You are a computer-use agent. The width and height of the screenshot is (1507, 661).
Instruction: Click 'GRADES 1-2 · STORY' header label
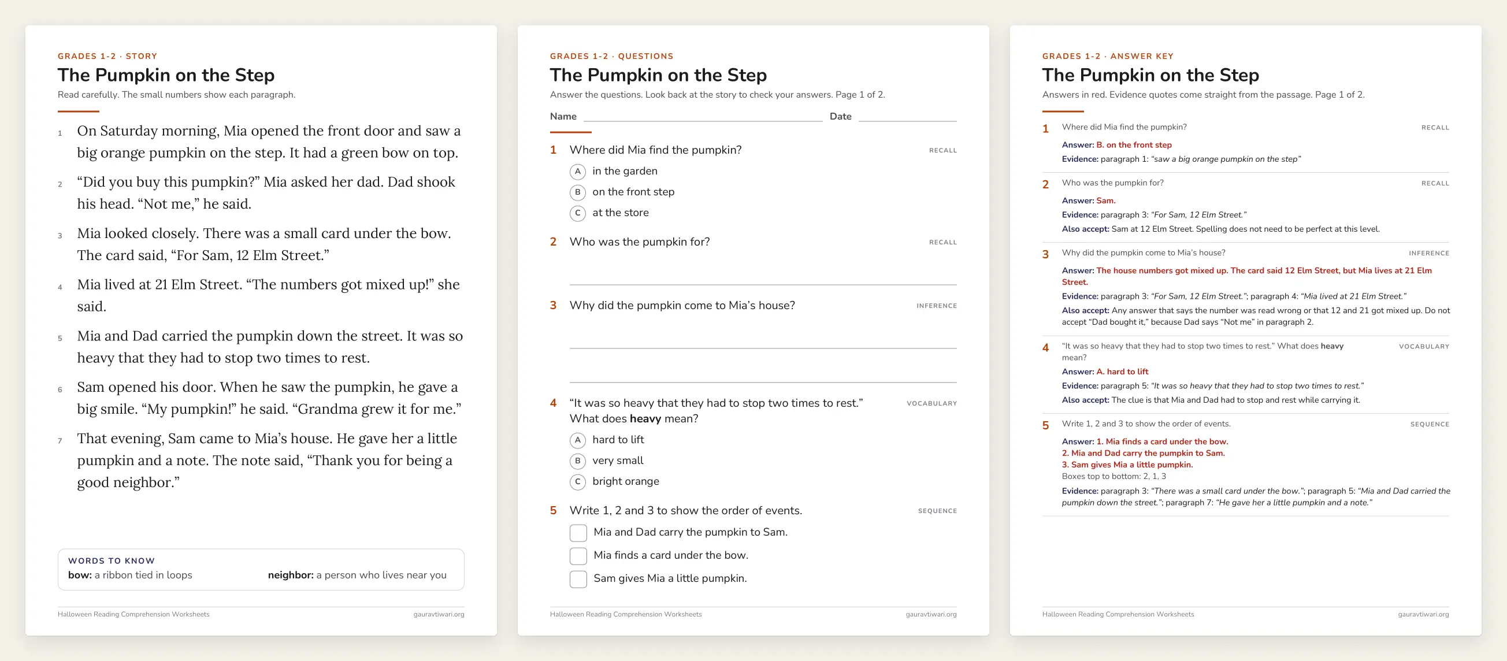point(107,56)
